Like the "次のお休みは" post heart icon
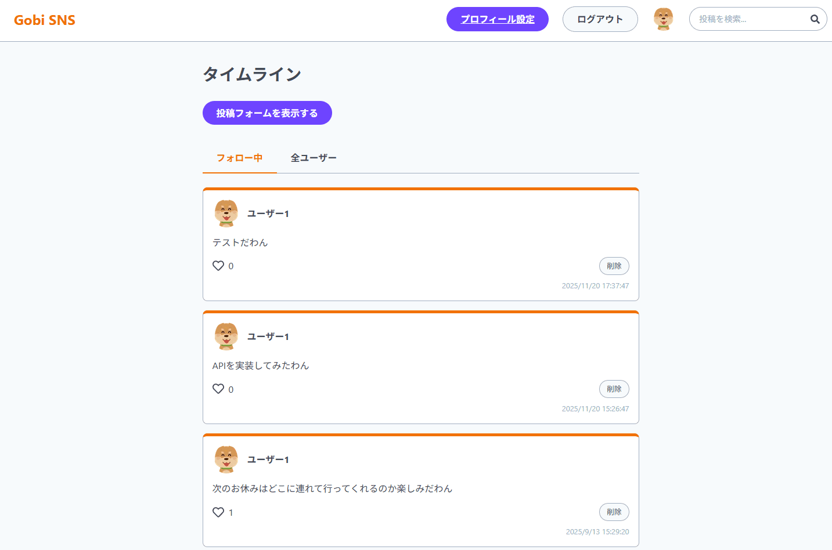 click(x=218, y=512)
